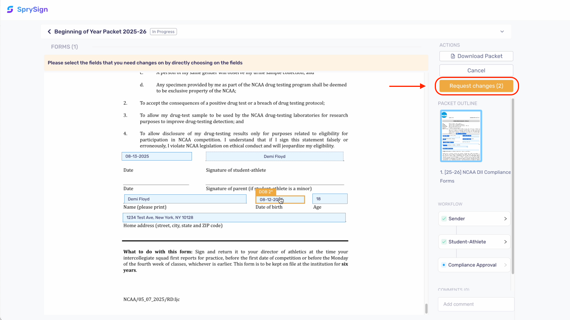
Task: Click the In Progress status badge
Action: (164, 32)
